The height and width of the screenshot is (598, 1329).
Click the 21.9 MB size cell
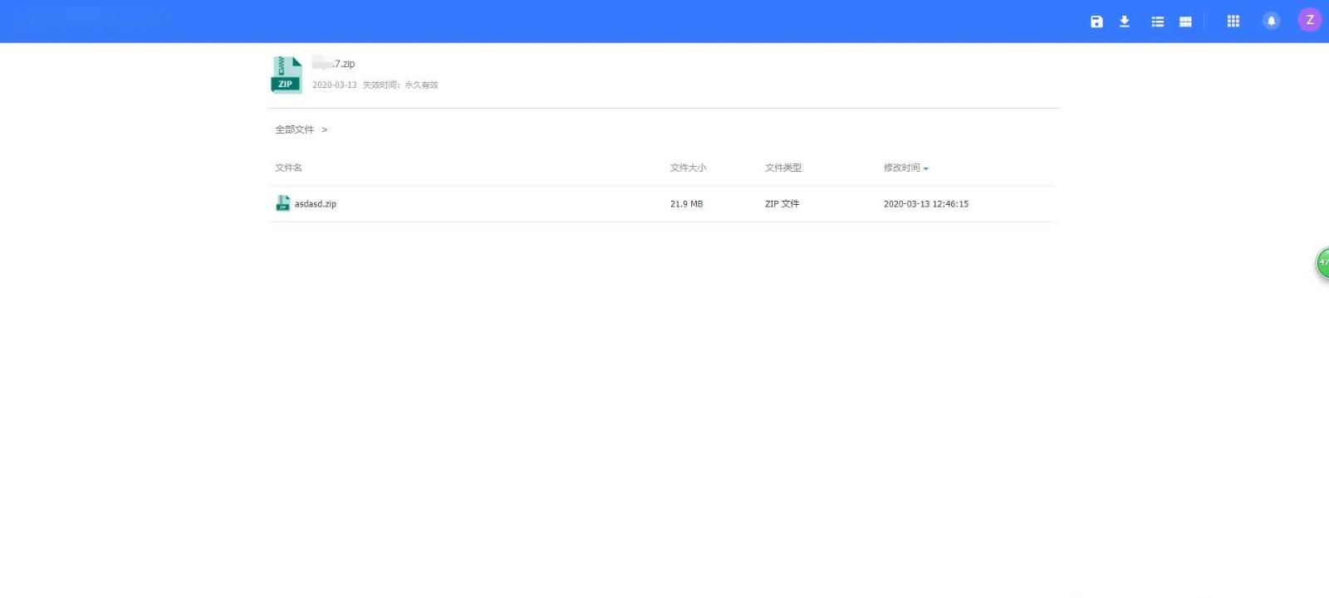tap(686, 204)
